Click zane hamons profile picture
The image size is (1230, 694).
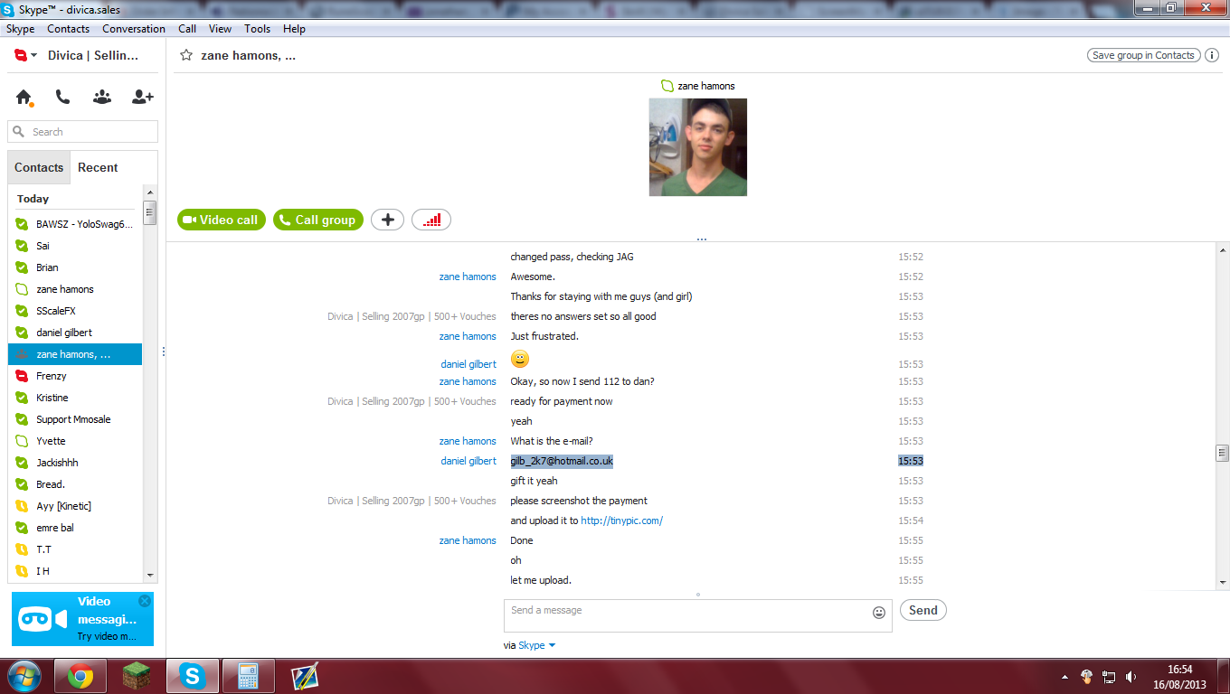[x=698, y=147]
